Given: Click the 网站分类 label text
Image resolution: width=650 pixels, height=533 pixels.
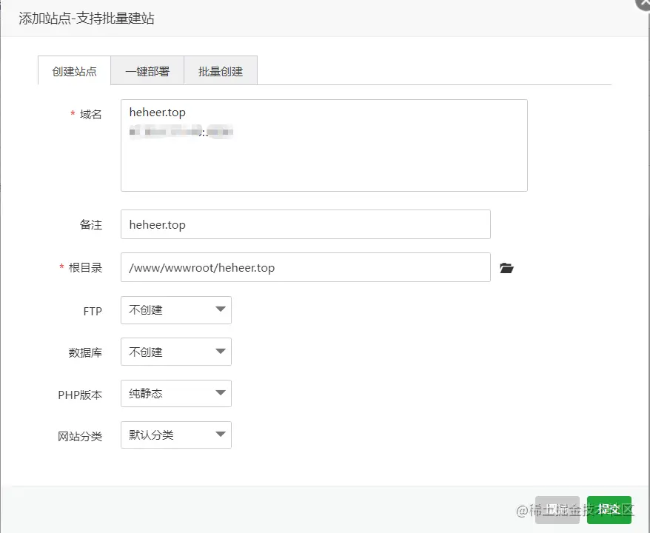Looking at the screenshot, I should pyautogui.click(x=80, y=436).
